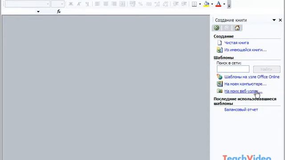The image size is (285, 160).
Task: Decrease decimal places
Action: click(165, 4)
